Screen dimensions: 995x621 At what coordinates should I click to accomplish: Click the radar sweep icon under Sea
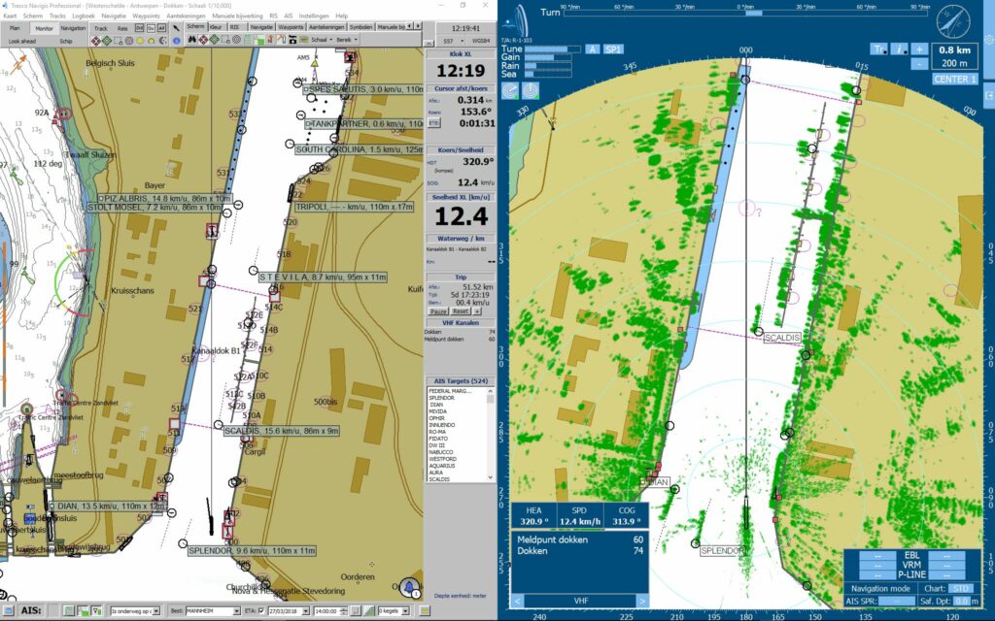pos(510,90)
